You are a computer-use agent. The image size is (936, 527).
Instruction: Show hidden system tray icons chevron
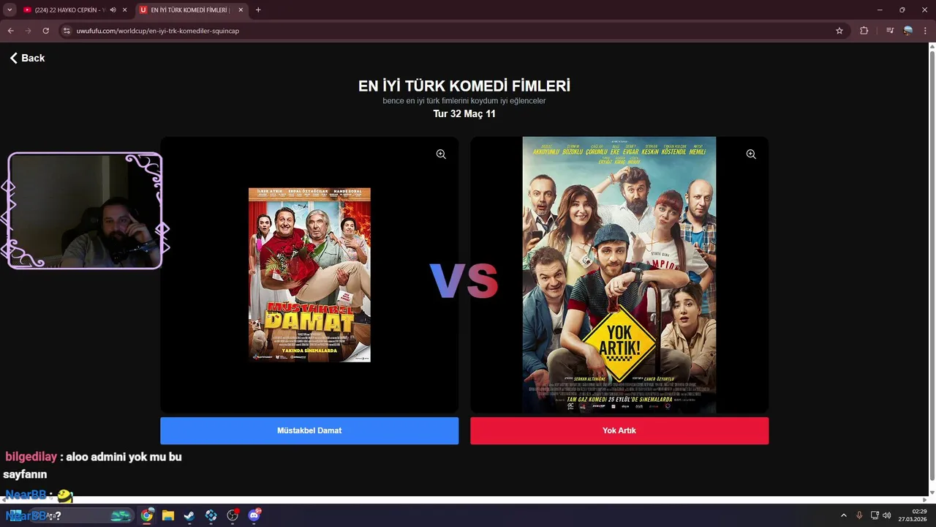click(844, 515)
